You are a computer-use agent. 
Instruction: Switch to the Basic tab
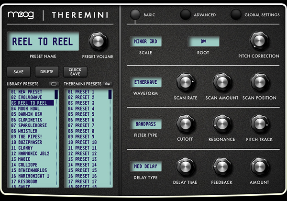click(135, 15)
